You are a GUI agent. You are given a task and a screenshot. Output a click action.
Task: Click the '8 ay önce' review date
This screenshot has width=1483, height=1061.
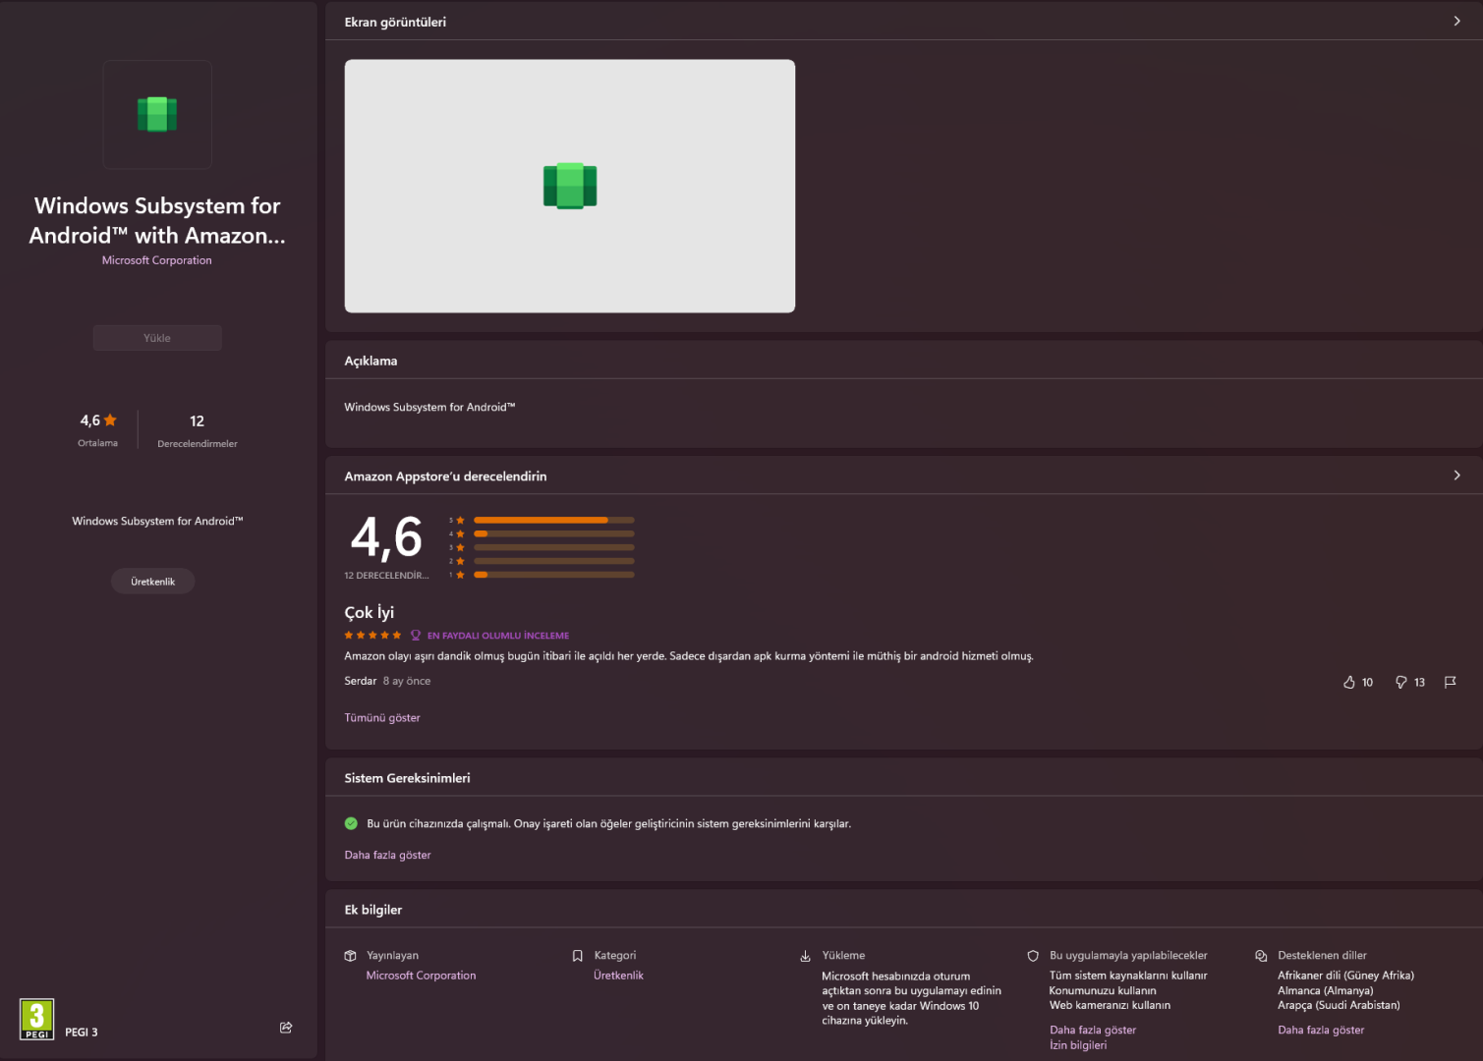407,681
